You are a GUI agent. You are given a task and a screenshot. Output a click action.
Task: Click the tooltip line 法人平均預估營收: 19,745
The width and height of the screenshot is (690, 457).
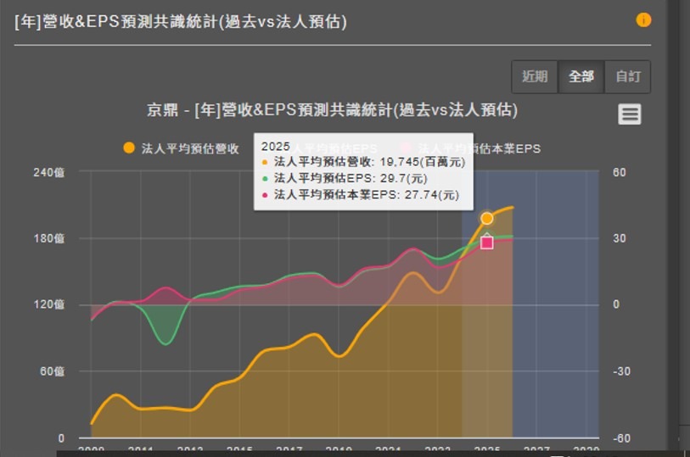coord(363,162)
